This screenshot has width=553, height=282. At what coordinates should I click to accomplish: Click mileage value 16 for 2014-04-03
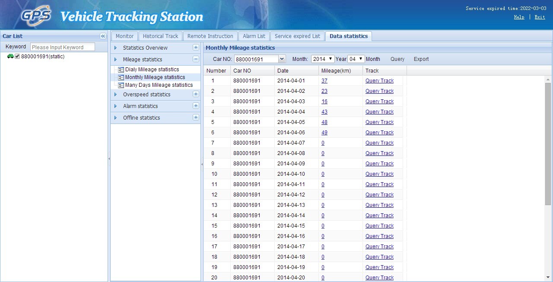324,101
